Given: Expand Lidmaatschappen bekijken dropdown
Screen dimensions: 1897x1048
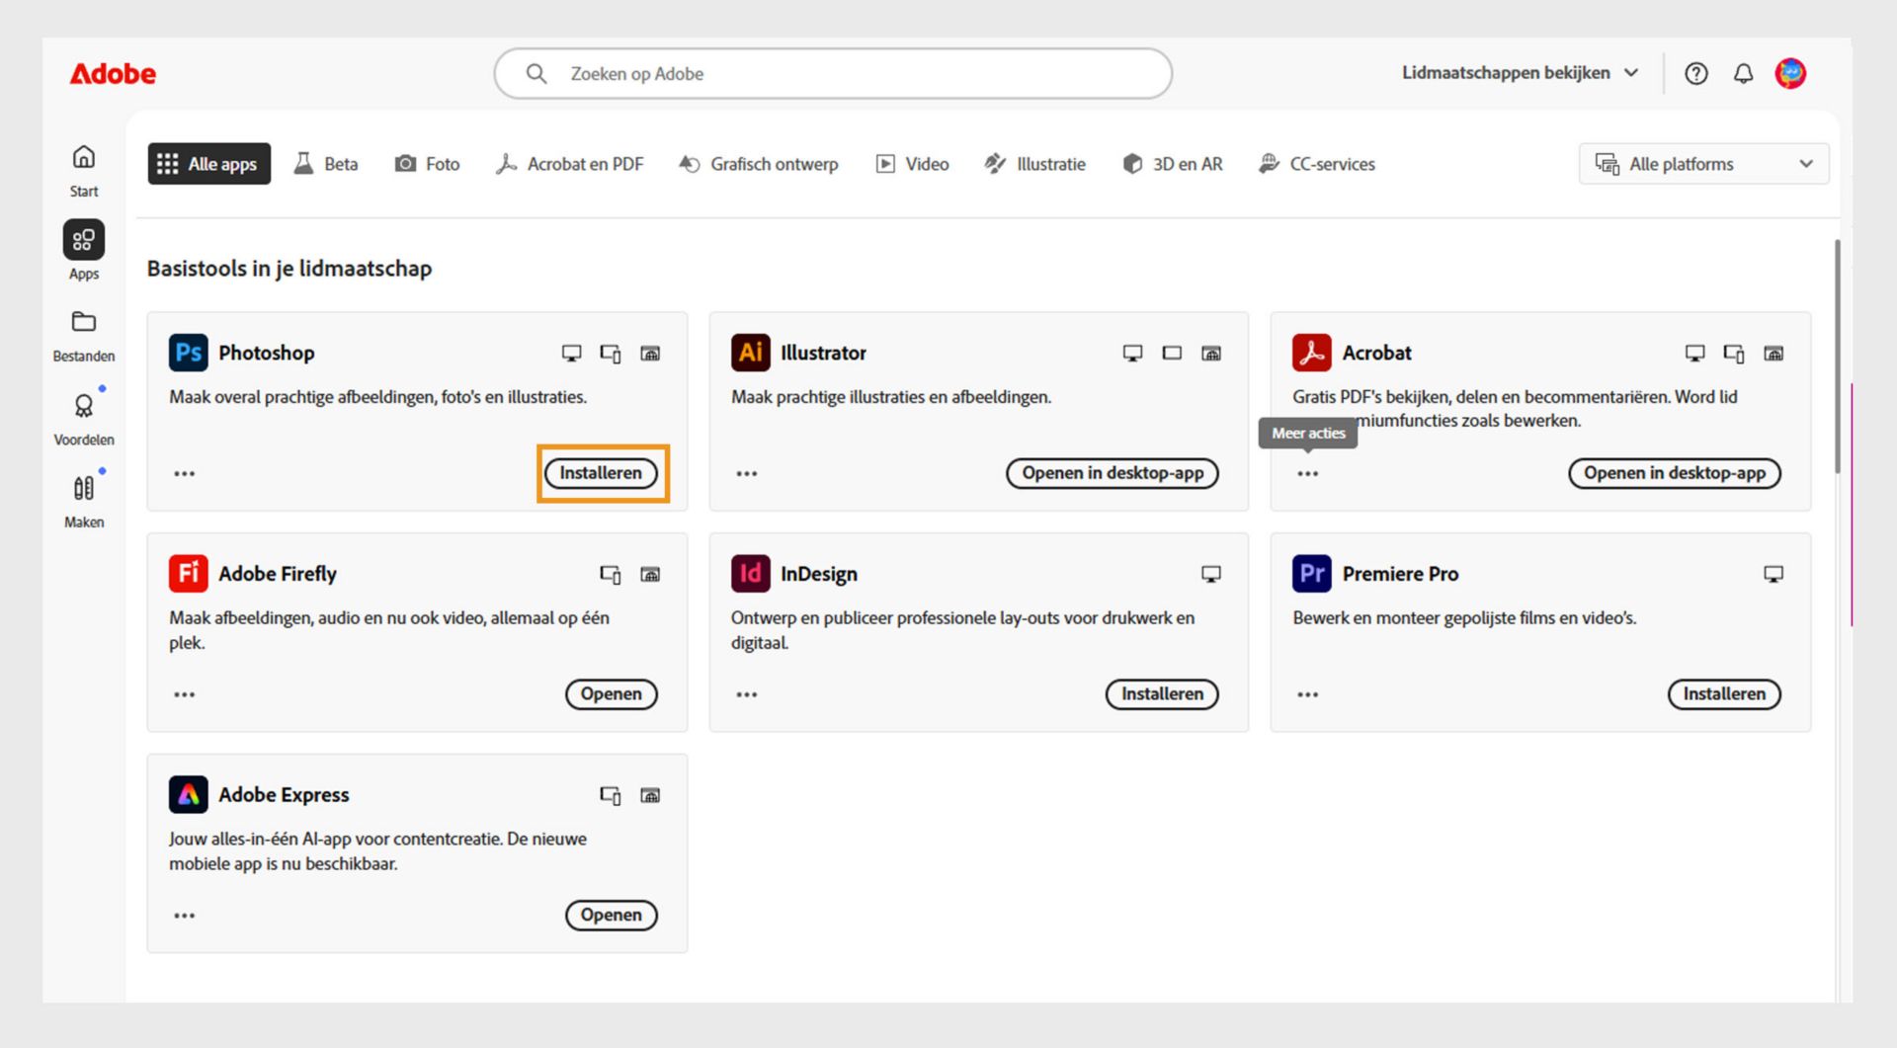Looking at the screenshot, I should pyautogui.click(x=1520, y=73).
